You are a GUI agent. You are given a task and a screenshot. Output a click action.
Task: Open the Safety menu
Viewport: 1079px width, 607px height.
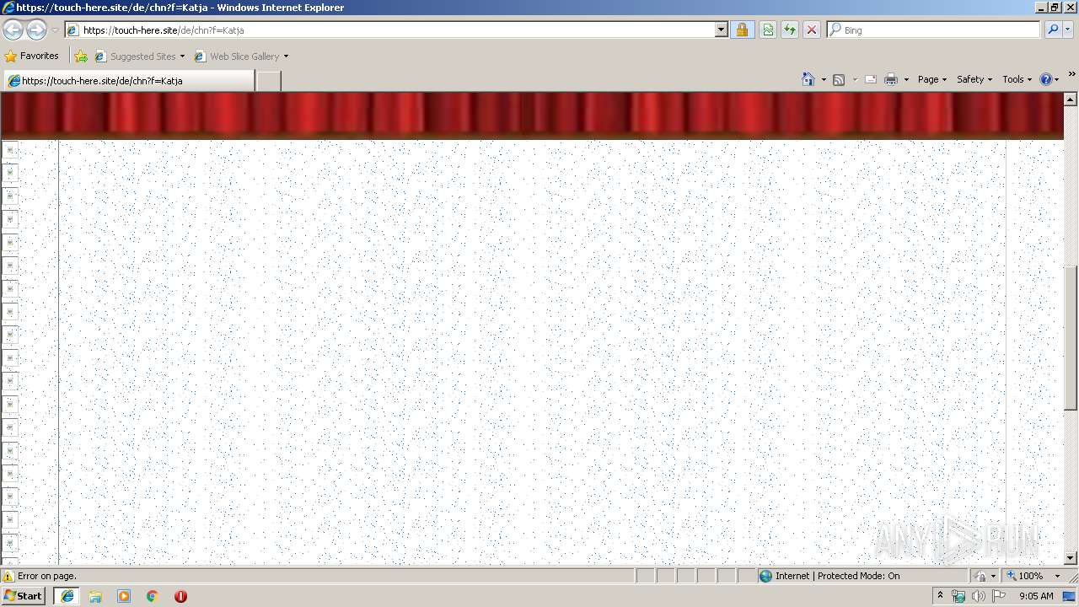point(974,79)
